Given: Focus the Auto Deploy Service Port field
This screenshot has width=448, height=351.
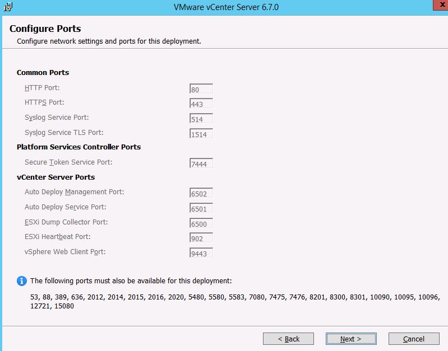Looking at the screenshot, I should [x=201, y=208].
